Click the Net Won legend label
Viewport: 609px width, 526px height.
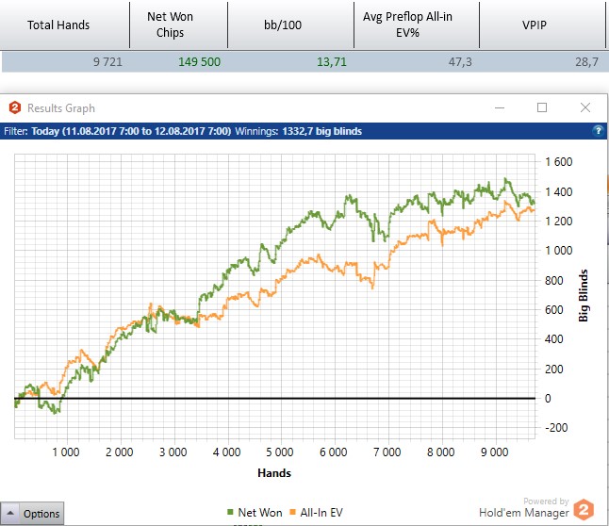pos(260,513)
